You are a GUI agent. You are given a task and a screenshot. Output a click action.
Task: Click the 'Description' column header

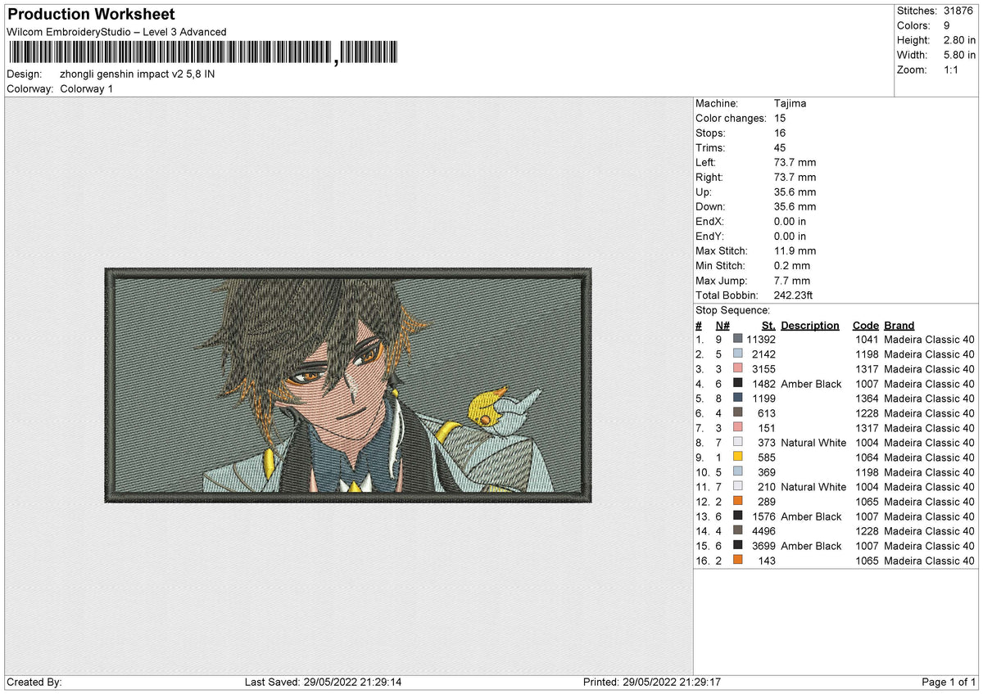click(810, 325)
